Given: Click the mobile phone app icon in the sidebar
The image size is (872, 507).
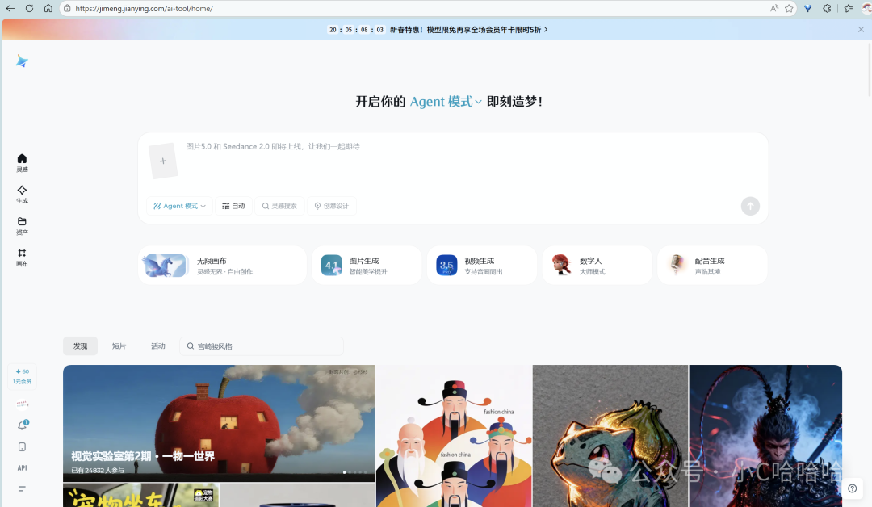Looking at the screenshot, I should pyautogui.click(x=23, y=447).
